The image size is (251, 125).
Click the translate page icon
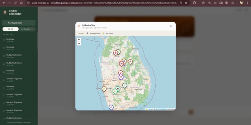pos(227,3)
